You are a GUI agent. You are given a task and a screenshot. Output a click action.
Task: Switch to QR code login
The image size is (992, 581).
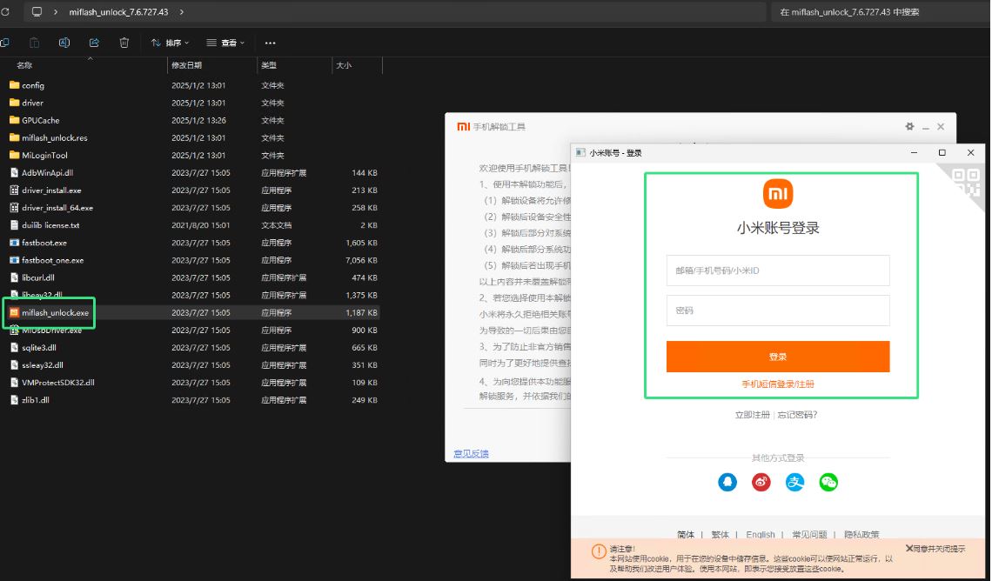[966, 182]
